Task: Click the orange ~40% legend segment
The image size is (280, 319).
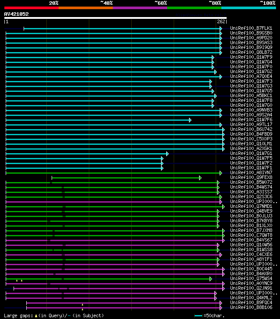Action: click(x=86, y=8)
